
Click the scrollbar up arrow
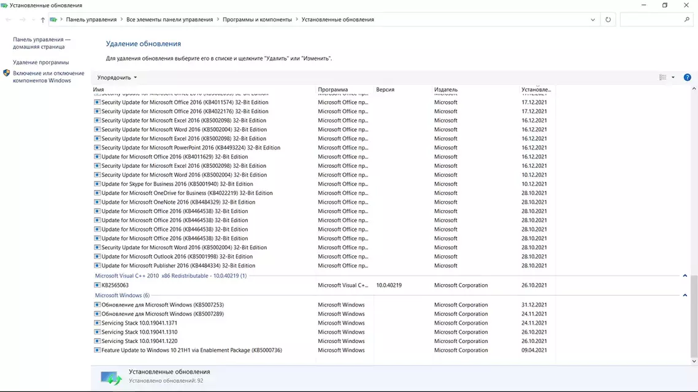pos(694,89)
